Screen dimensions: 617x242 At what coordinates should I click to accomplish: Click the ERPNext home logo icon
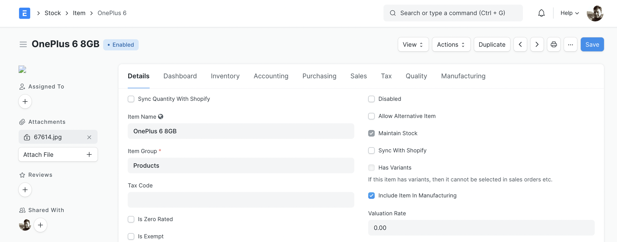24,13
